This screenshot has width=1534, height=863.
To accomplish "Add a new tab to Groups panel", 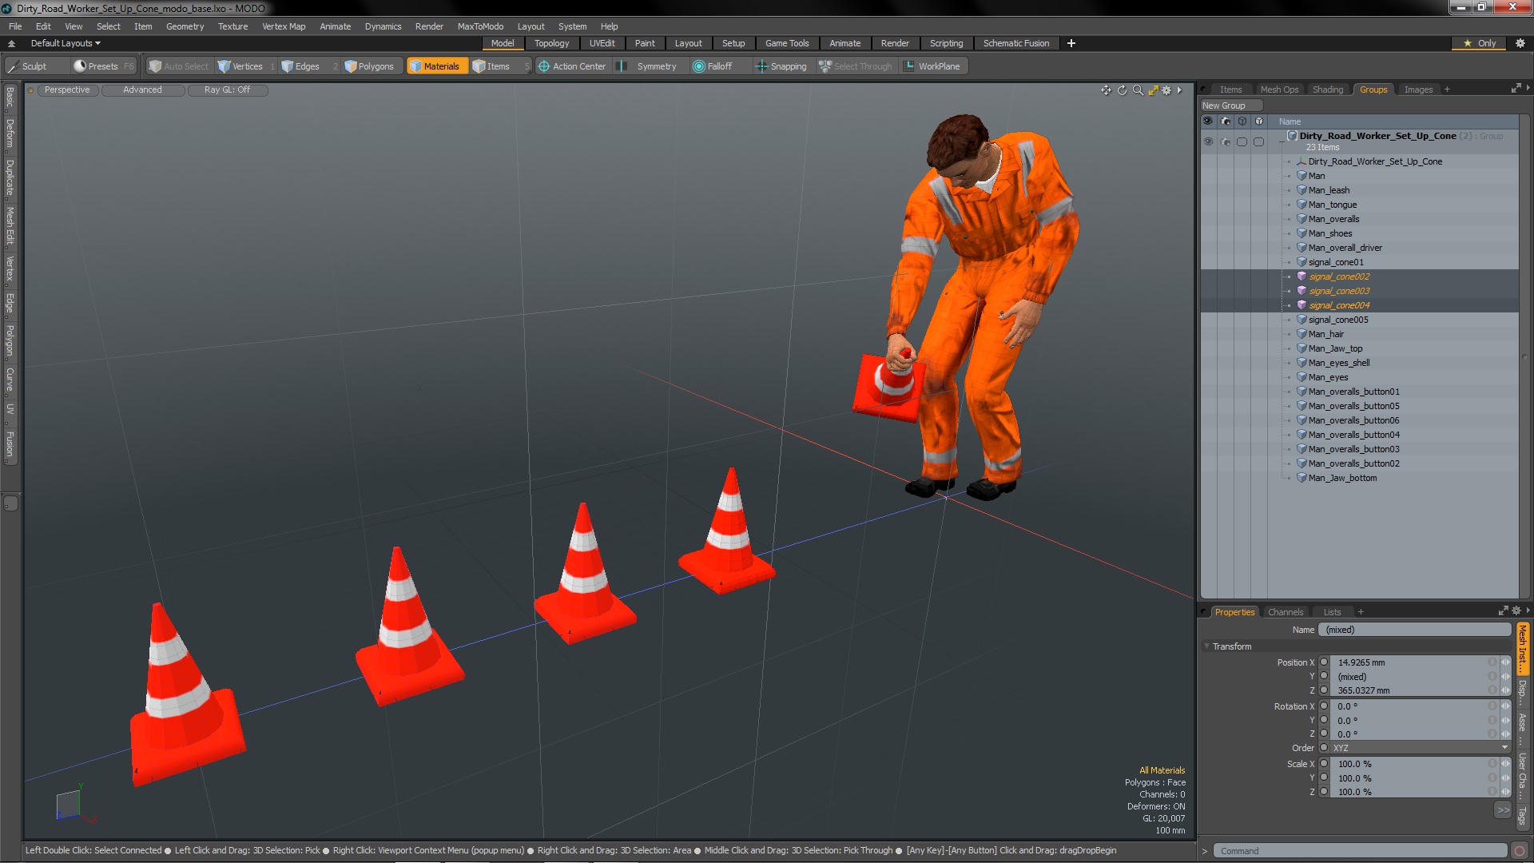I will [1447, 89].
